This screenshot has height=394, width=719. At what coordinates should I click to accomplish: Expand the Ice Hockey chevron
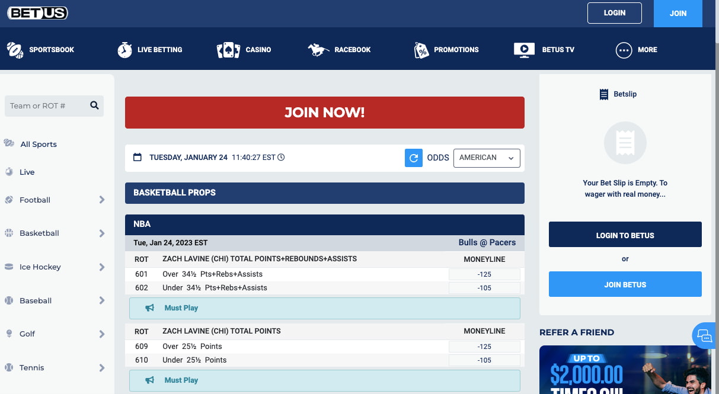click(101, 267)
